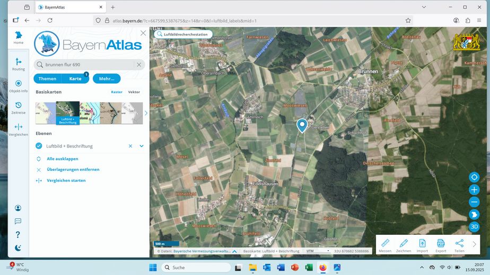Open the Objekt-Info tool
The height and width of the screenshot is (275, 490).
pos(19,86)
